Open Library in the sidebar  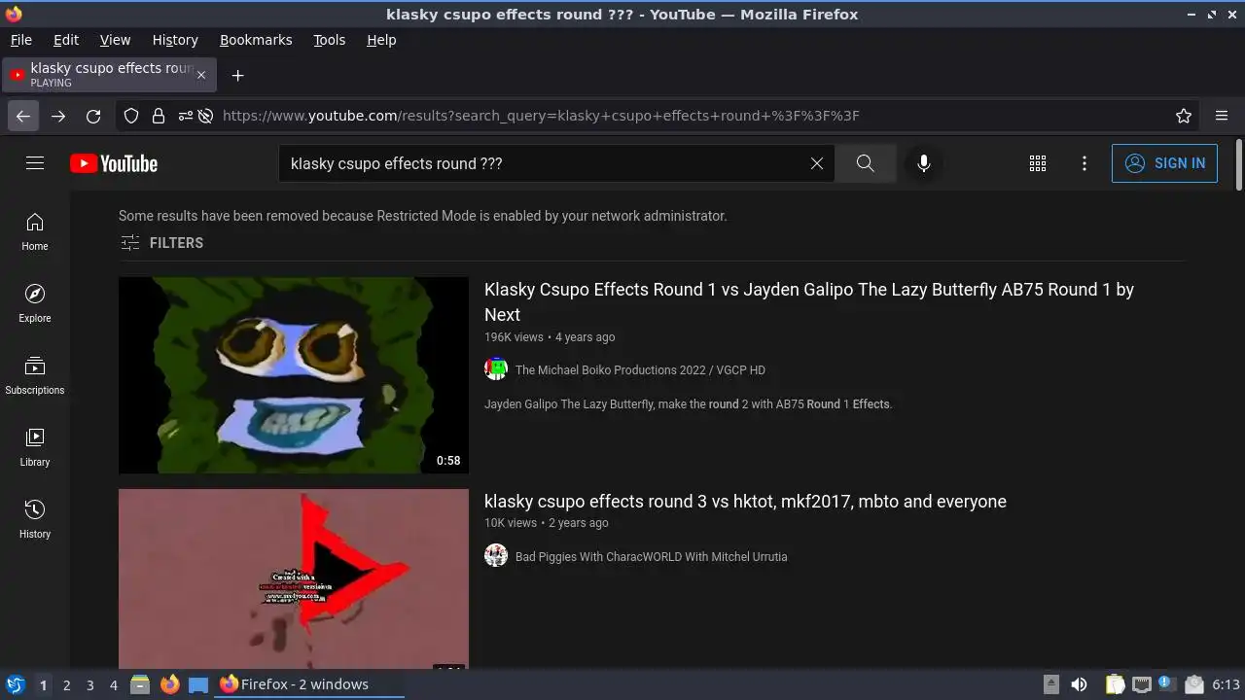tap(35, 447)
